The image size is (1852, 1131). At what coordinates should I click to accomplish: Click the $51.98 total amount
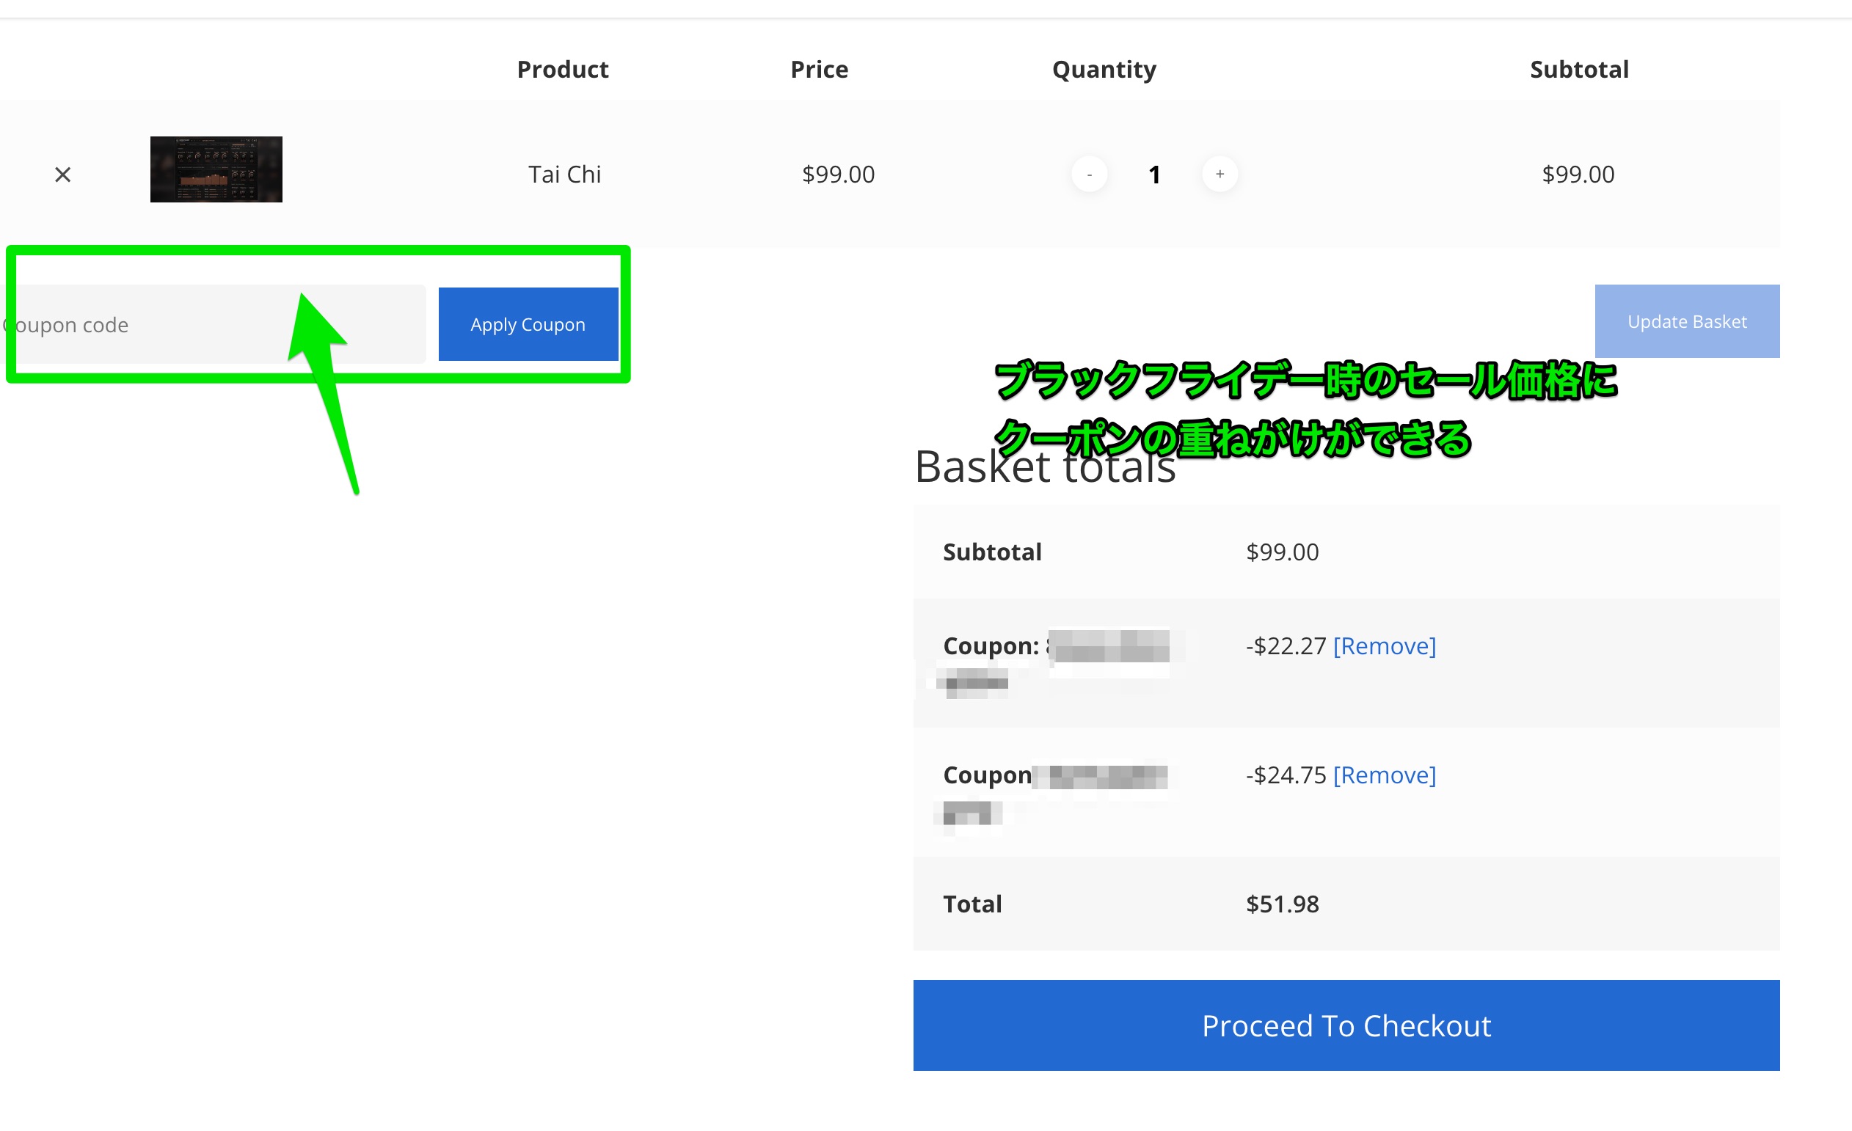[1282, 904]
